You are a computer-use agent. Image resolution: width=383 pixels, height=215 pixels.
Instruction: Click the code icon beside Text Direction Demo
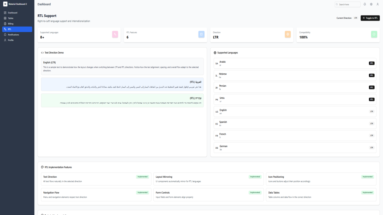42,53
